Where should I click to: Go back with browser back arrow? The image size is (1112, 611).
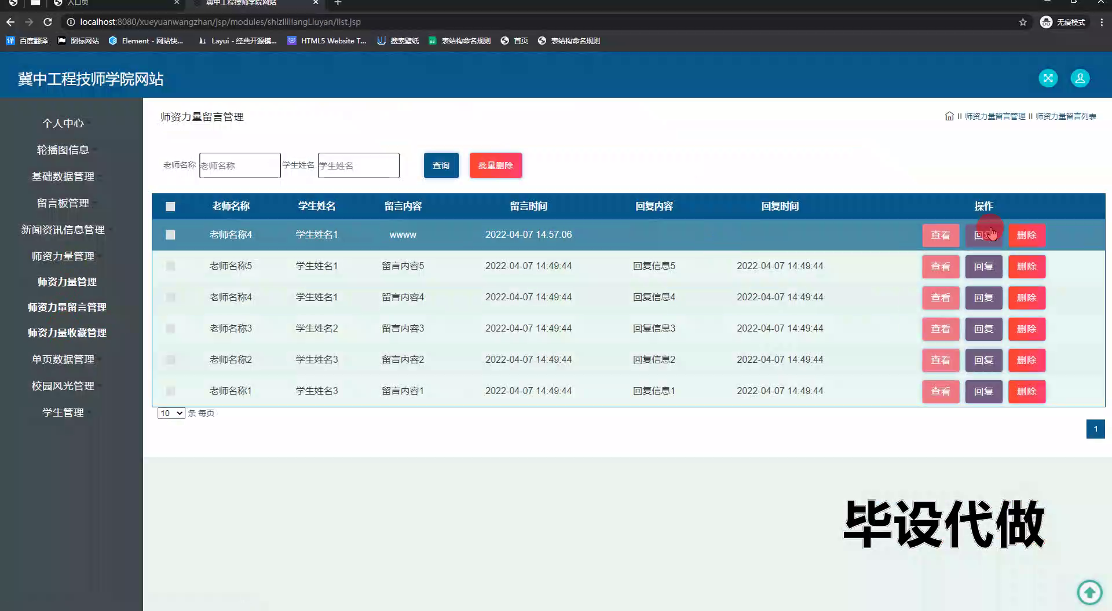pyautogui.click(x=10, y=22)
